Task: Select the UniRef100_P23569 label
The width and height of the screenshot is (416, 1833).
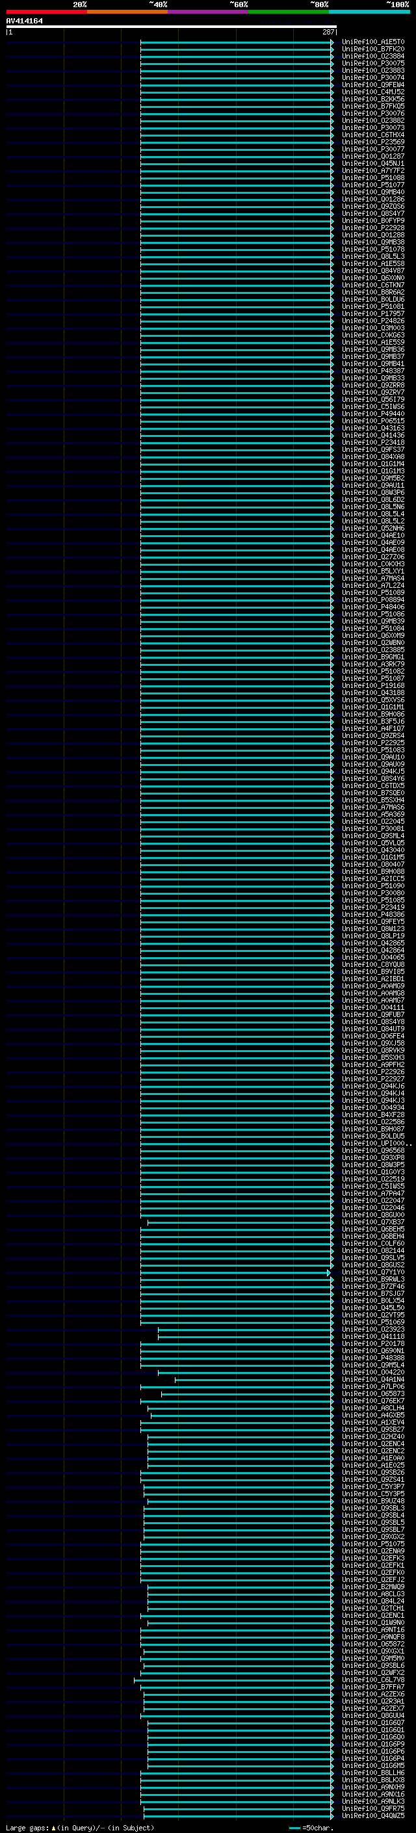Action: pos(372,142)
